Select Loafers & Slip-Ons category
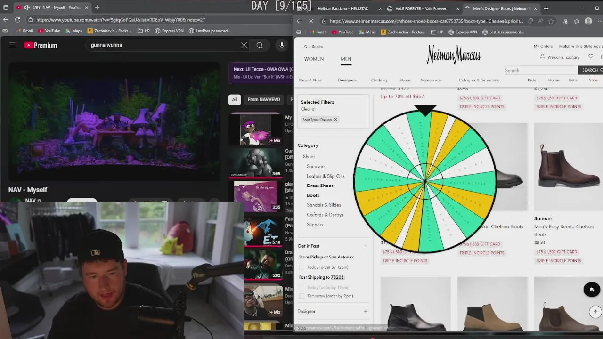The height and width of the screenshot is (339, 603). coord(326,176)
